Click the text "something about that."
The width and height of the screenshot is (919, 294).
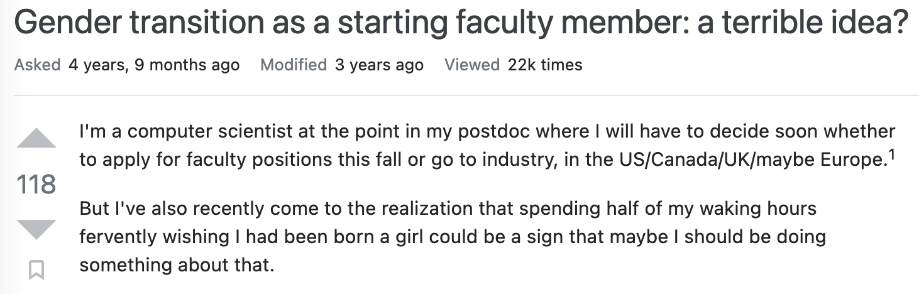pos(177,264)
